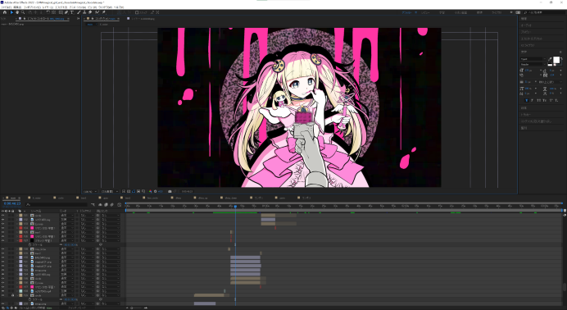
Task: Reset the viewer exposure
Action: (x=155, y=191)
